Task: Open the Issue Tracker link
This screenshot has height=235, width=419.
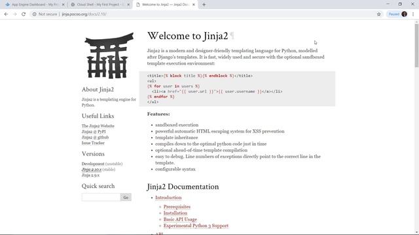Action: click(x=93, y=143)
